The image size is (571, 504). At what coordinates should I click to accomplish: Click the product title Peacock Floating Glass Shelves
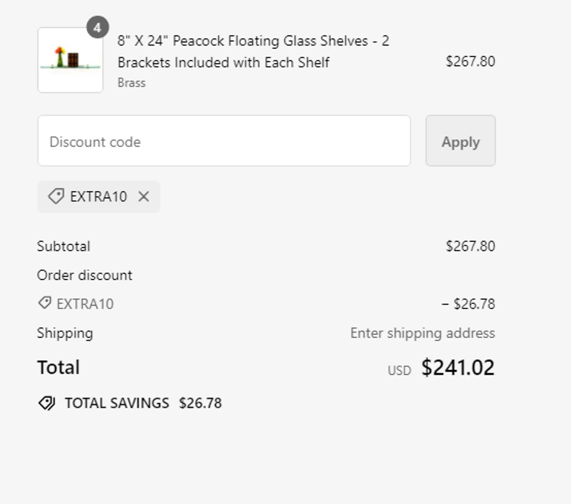253,51
